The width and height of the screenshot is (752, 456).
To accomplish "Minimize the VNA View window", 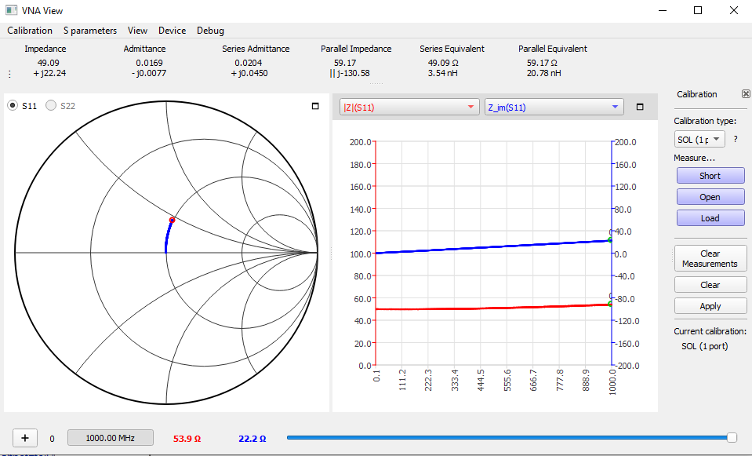I will [x=663, y=10].
